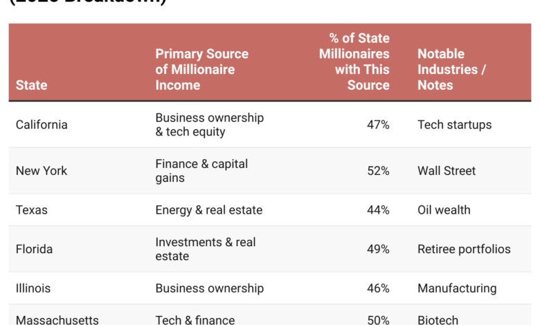Click the Tech startups note
Image resolution: width=540 pixels, height=325 pixels.
pos(454,124)
